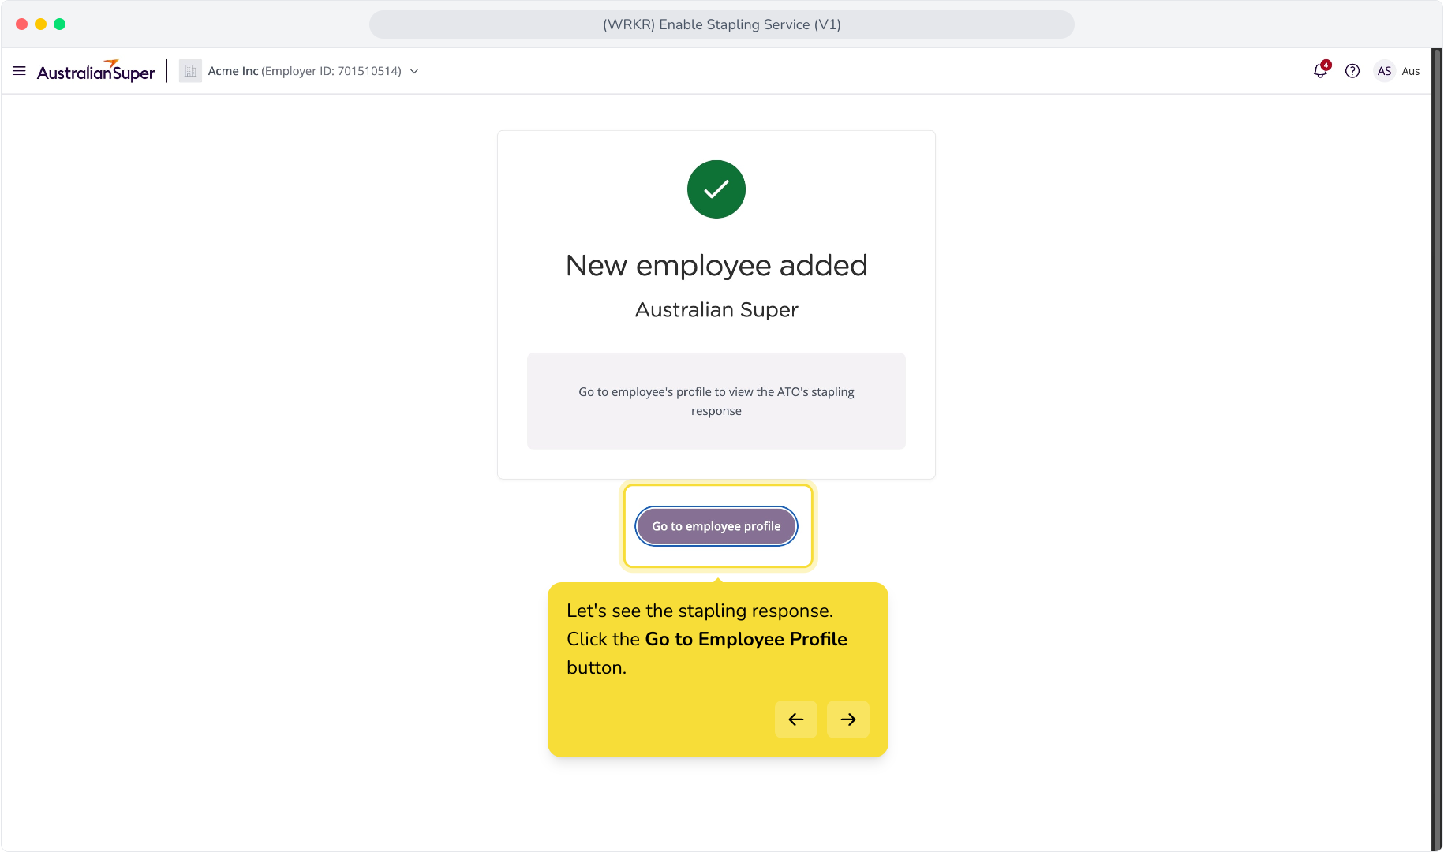Close the window with red button

click(x=22, y=24)
